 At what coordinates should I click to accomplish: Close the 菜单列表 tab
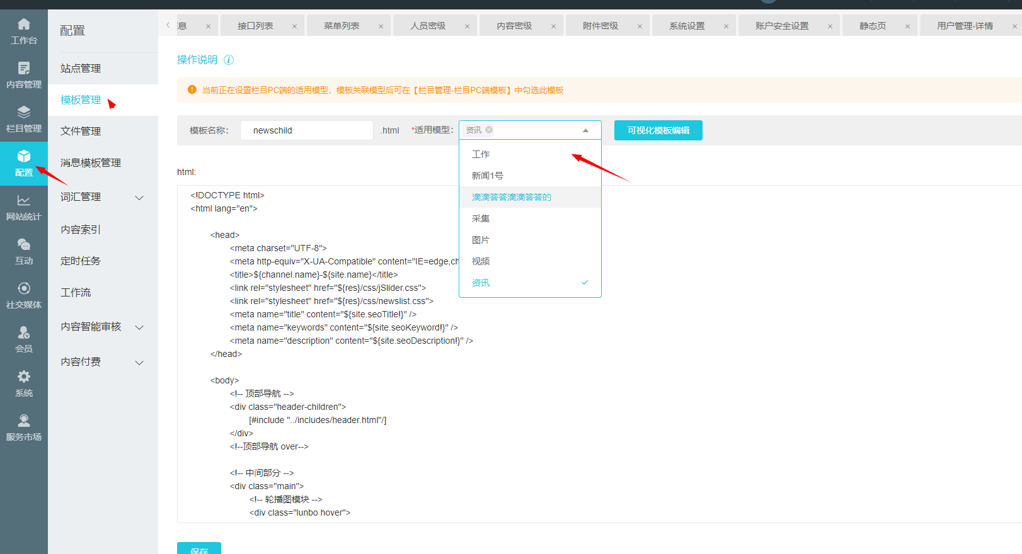pyautogui.click(x=381, y=26)
